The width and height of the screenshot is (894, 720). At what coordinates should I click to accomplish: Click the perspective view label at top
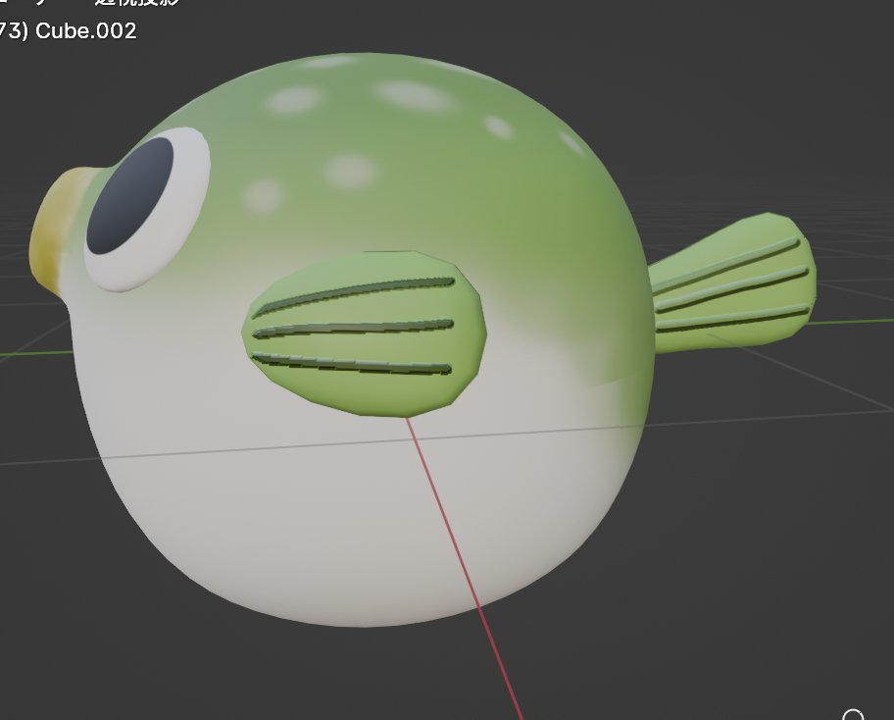[137, 3]
